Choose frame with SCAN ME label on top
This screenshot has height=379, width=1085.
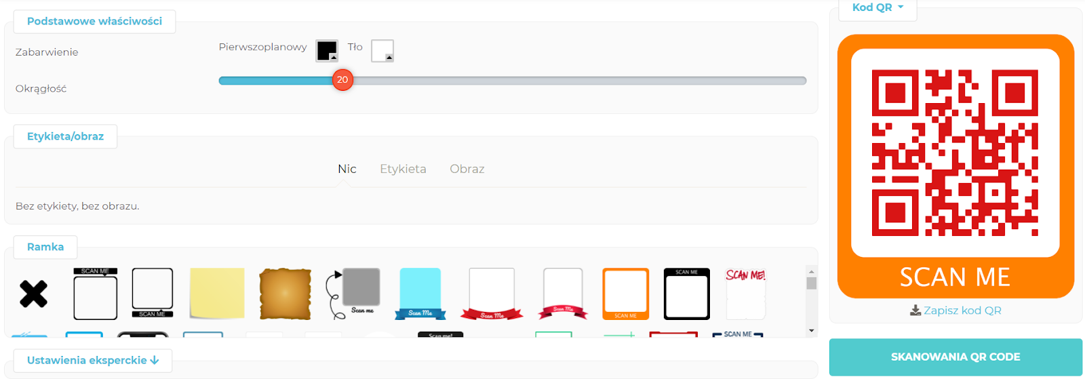(95, 294)
